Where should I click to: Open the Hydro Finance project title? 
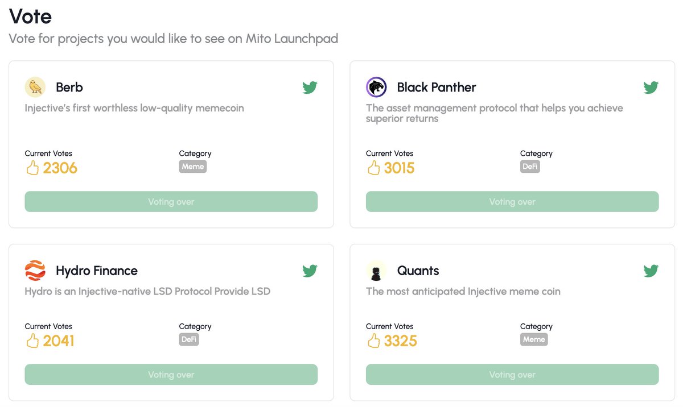click(x=97, y=271)
